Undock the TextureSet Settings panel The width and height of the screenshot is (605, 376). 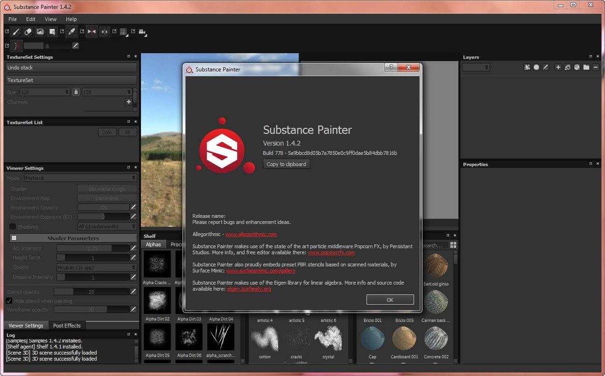coord(129,56)
